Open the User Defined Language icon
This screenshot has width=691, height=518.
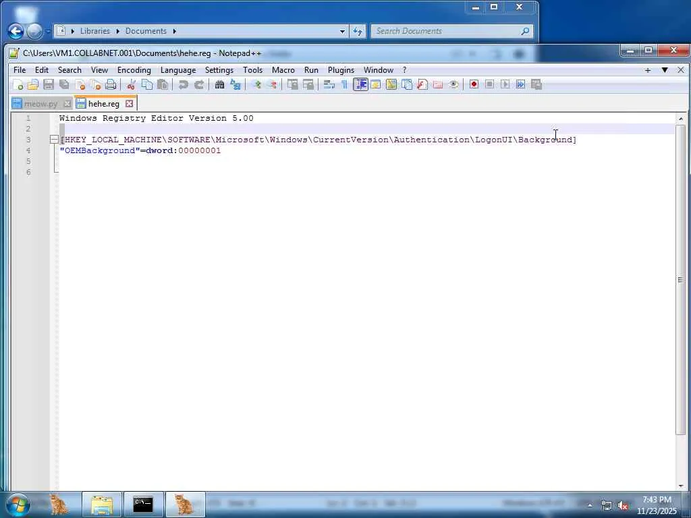pyautogui.click(x=375, y=84)
